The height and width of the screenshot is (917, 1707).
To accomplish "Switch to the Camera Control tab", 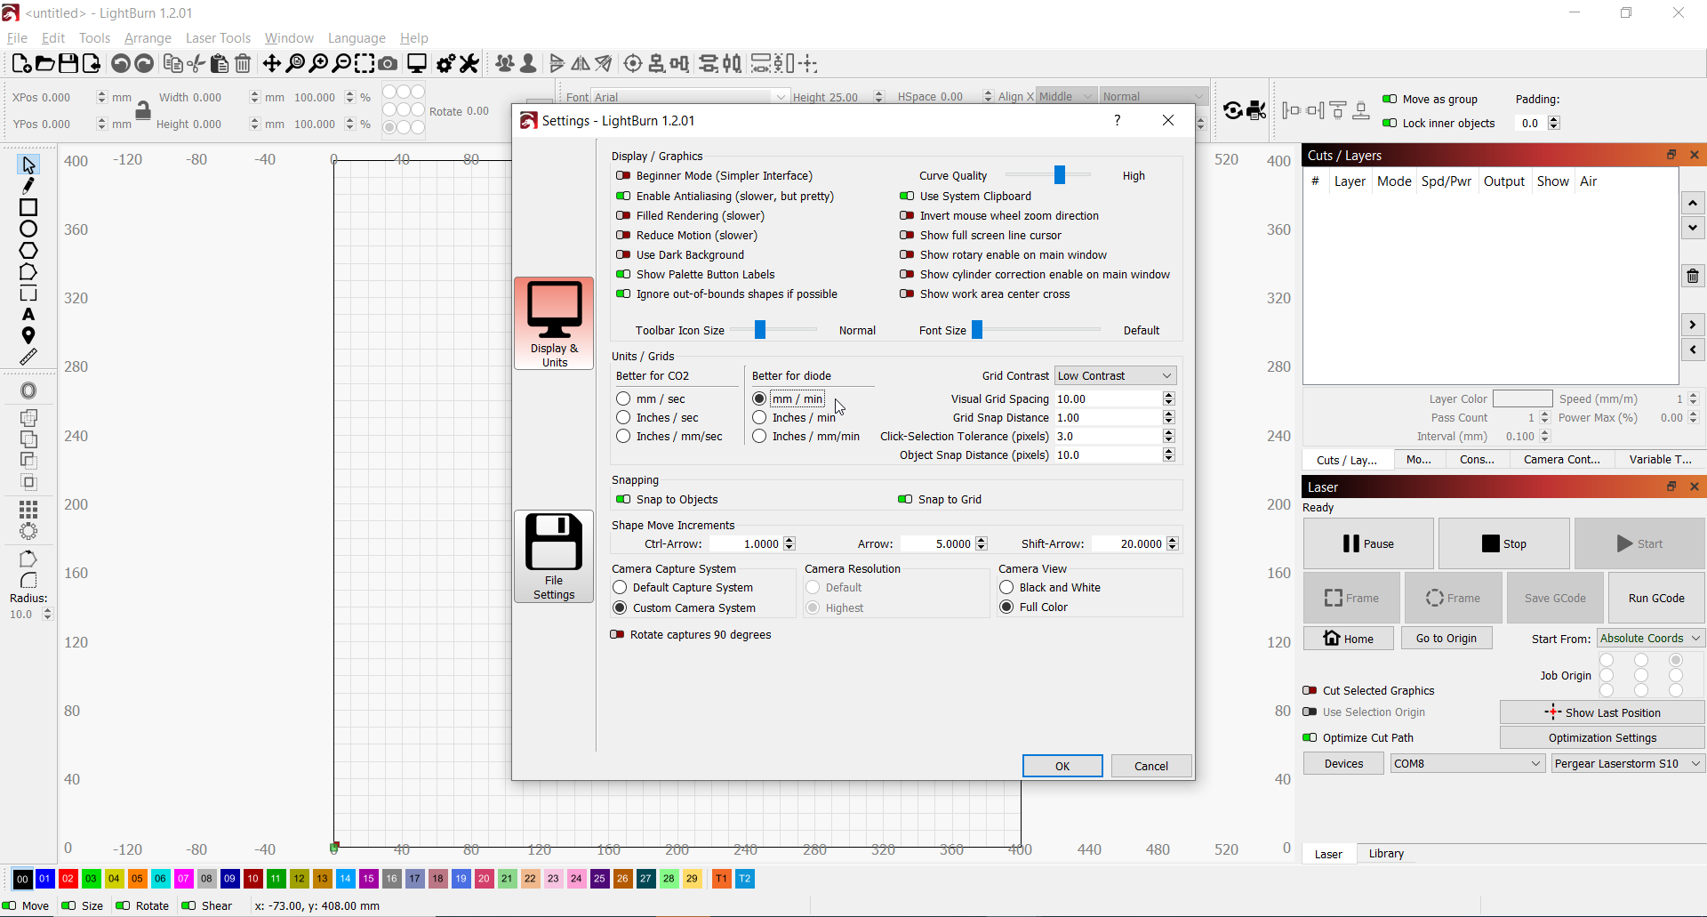I will click(x=1561, y=460).
